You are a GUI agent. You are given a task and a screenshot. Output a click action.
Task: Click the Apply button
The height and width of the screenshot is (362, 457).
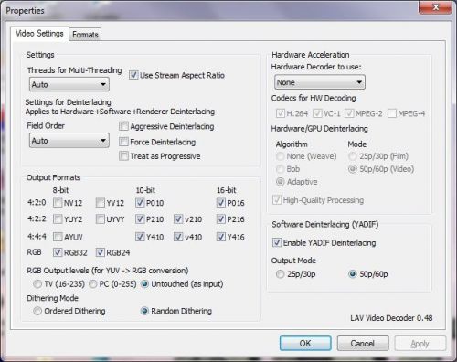coord(420,344)
